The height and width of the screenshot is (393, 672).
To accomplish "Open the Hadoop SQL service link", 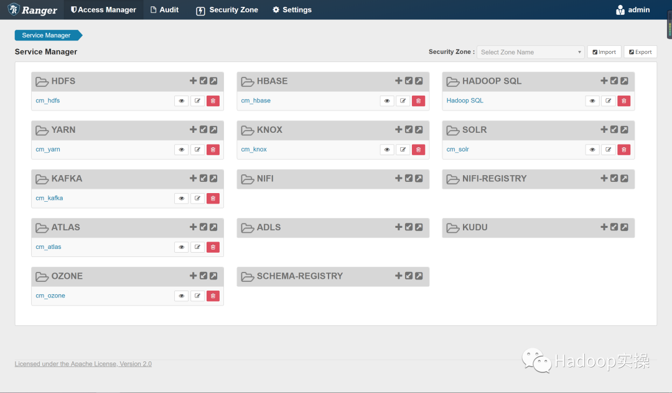I will pyautogui.click(x=465, y=101).
